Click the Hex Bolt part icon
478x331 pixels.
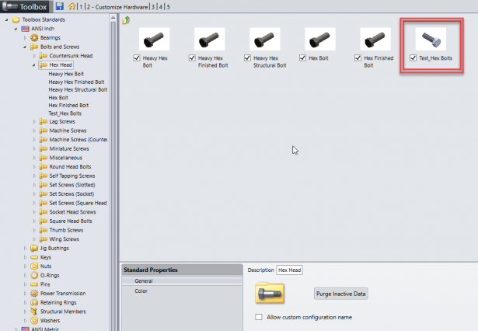(319, 40)
